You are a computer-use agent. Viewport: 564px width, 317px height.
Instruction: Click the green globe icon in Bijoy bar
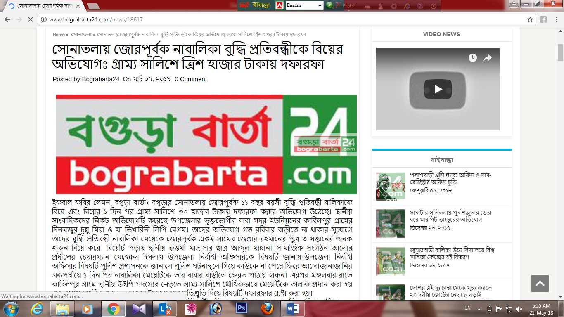pos(329,5)
